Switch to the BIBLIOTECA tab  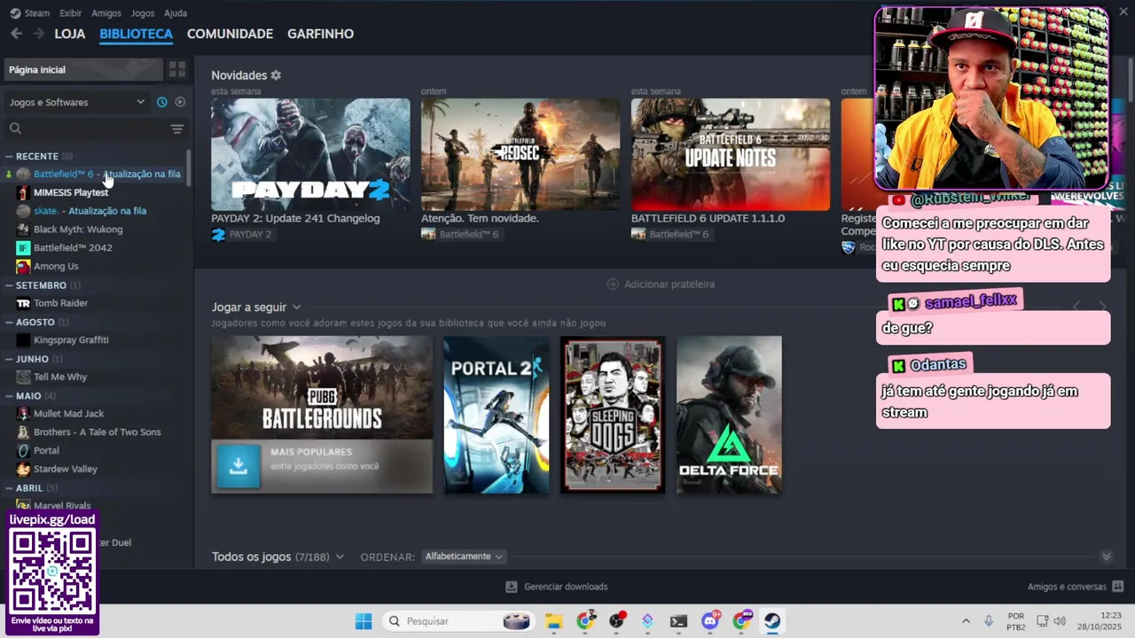[x=136, y=34]
